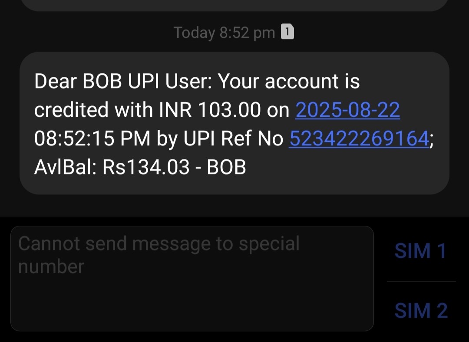
Task: Open the 2025-08-22 date link
Action: pyautogui.click(x=347, y=110)
